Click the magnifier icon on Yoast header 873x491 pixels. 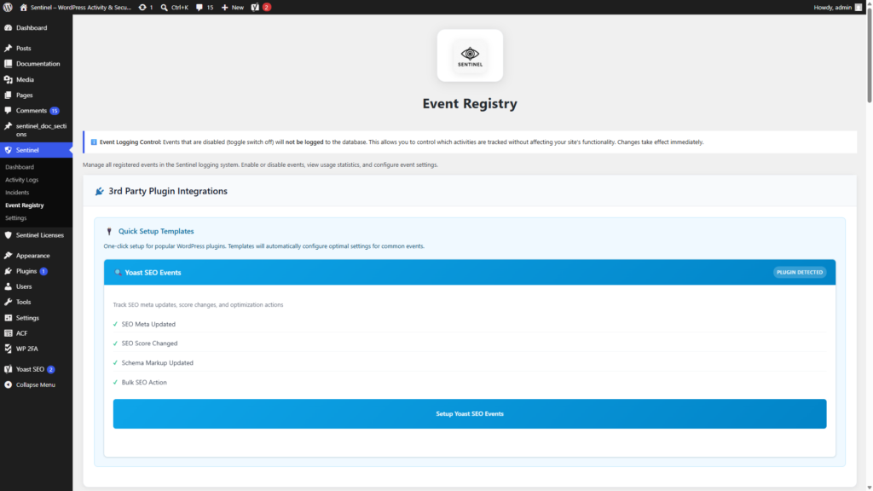[118, 272]
